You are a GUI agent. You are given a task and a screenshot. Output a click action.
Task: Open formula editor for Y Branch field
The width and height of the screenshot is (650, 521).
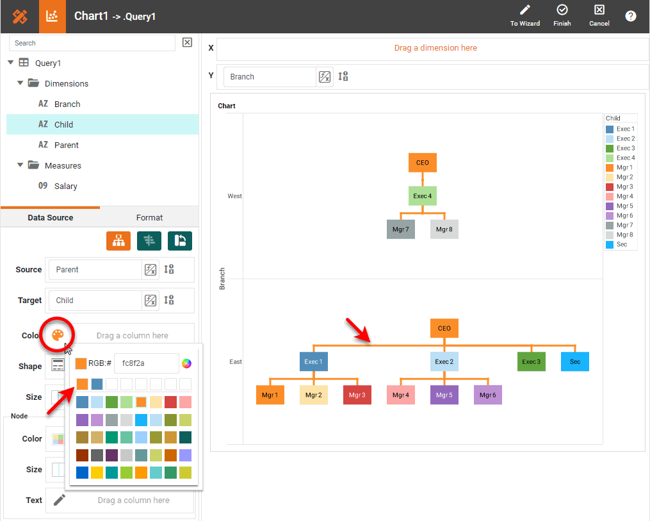tap(325, 77)
